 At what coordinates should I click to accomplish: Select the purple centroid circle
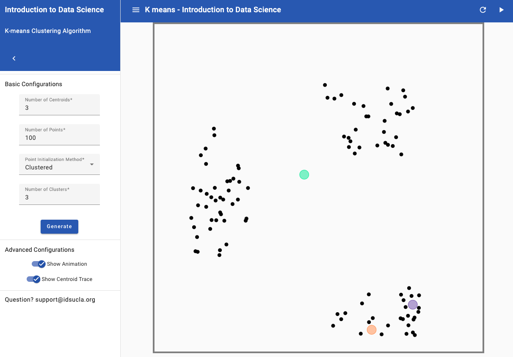point(413,305)
